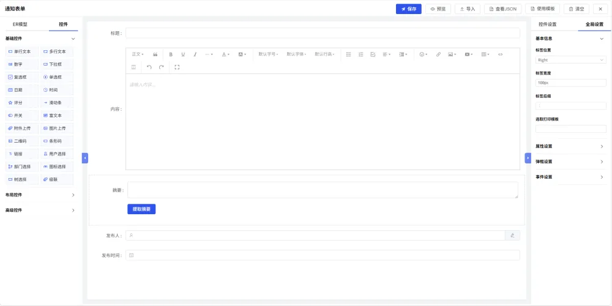Click the 提取摘要 button
Screen dimensions: 612x306
(141, 209)
